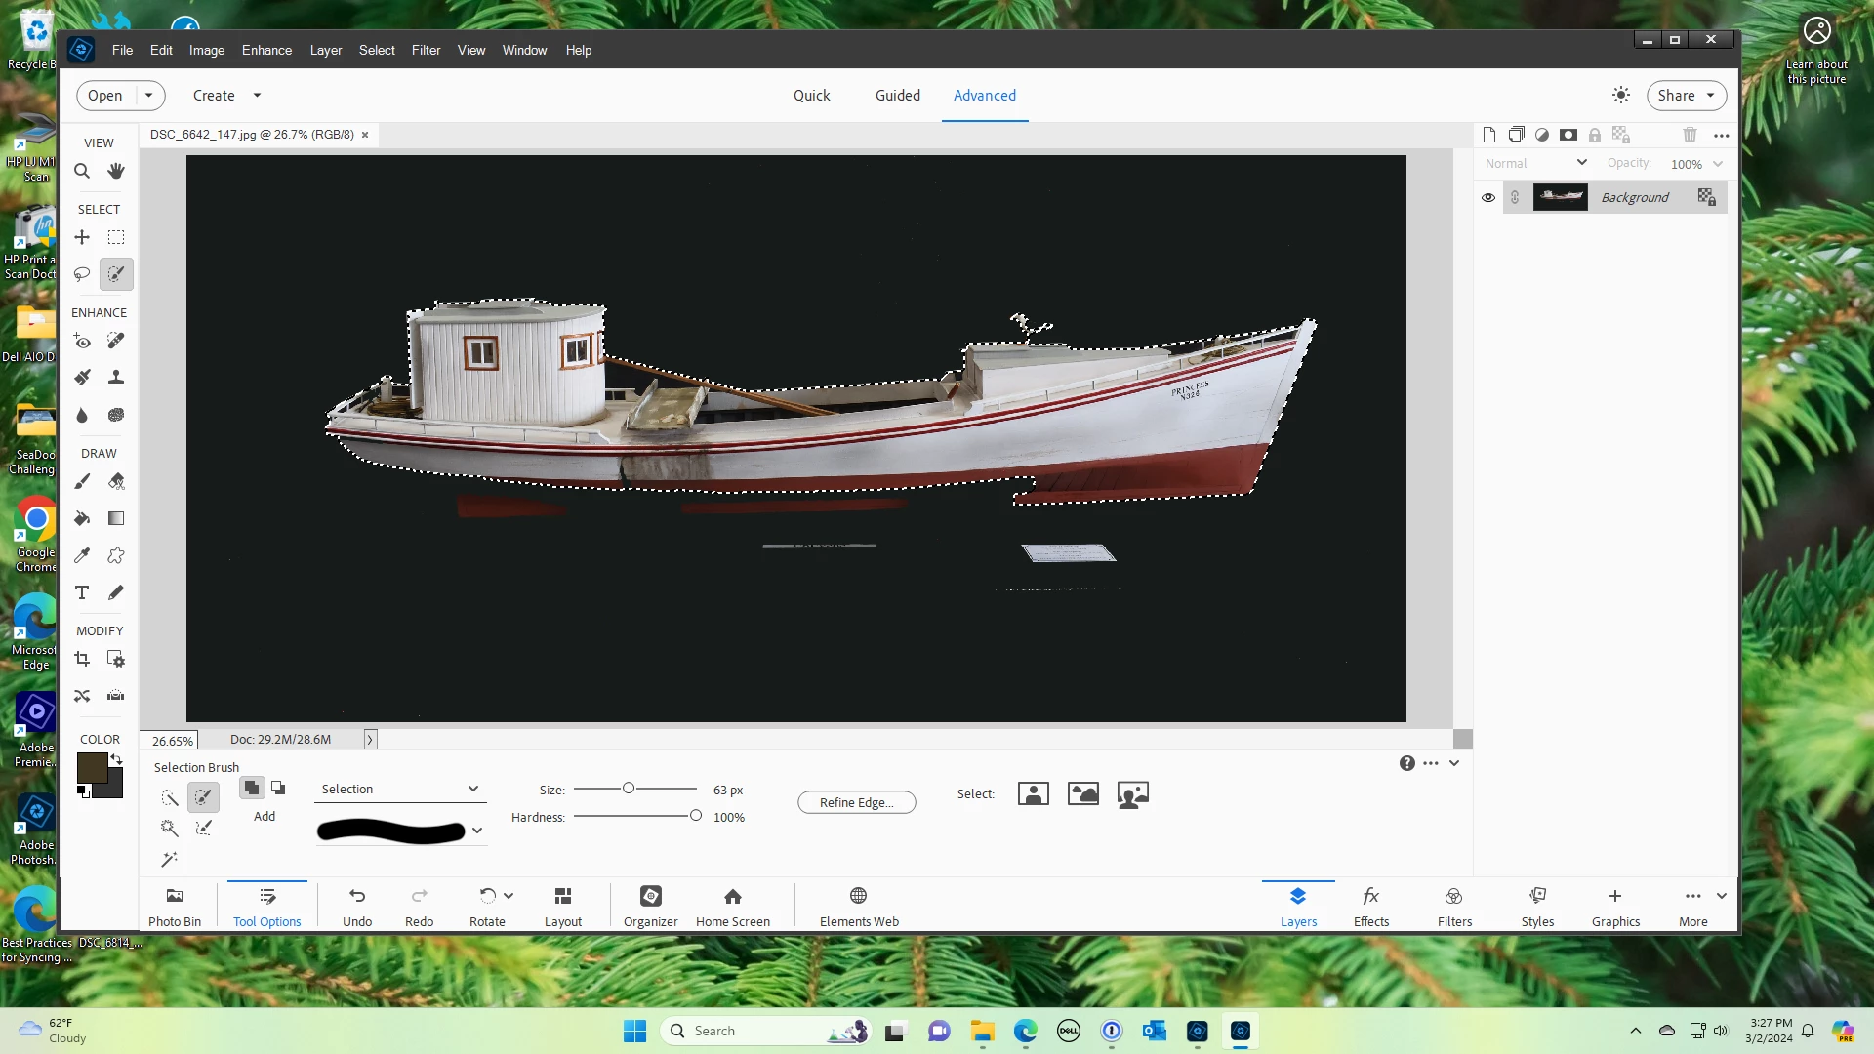Pick the Crop tool under Modify
Image resolution: width=1874 pixels, height=1054 pixels.
82,660
